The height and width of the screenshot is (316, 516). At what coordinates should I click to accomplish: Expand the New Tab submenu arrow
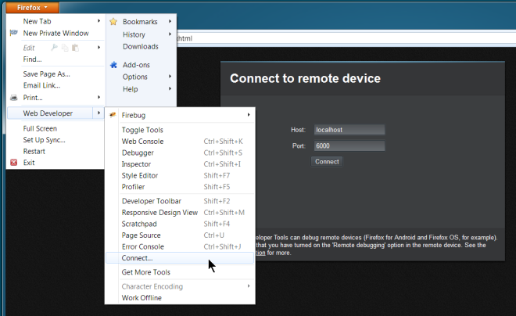coord(99,21)
